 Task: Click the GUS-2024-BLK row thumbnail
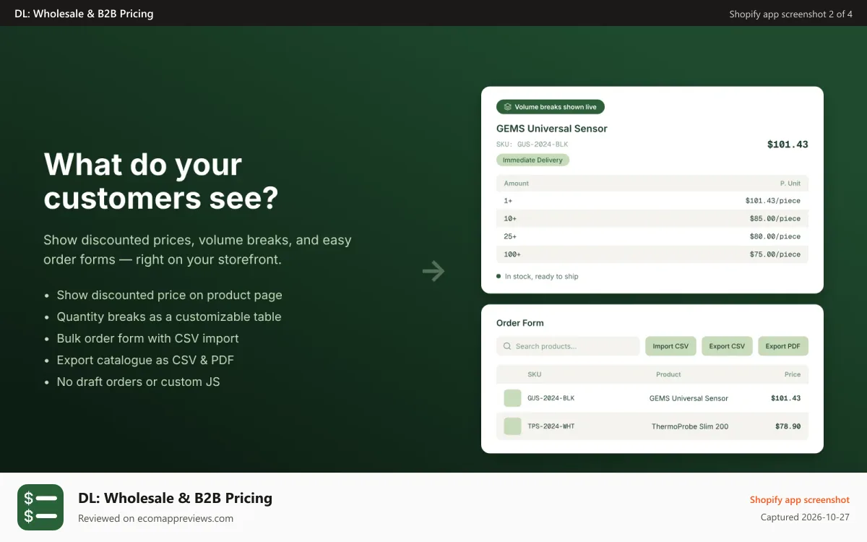[512, 398]
